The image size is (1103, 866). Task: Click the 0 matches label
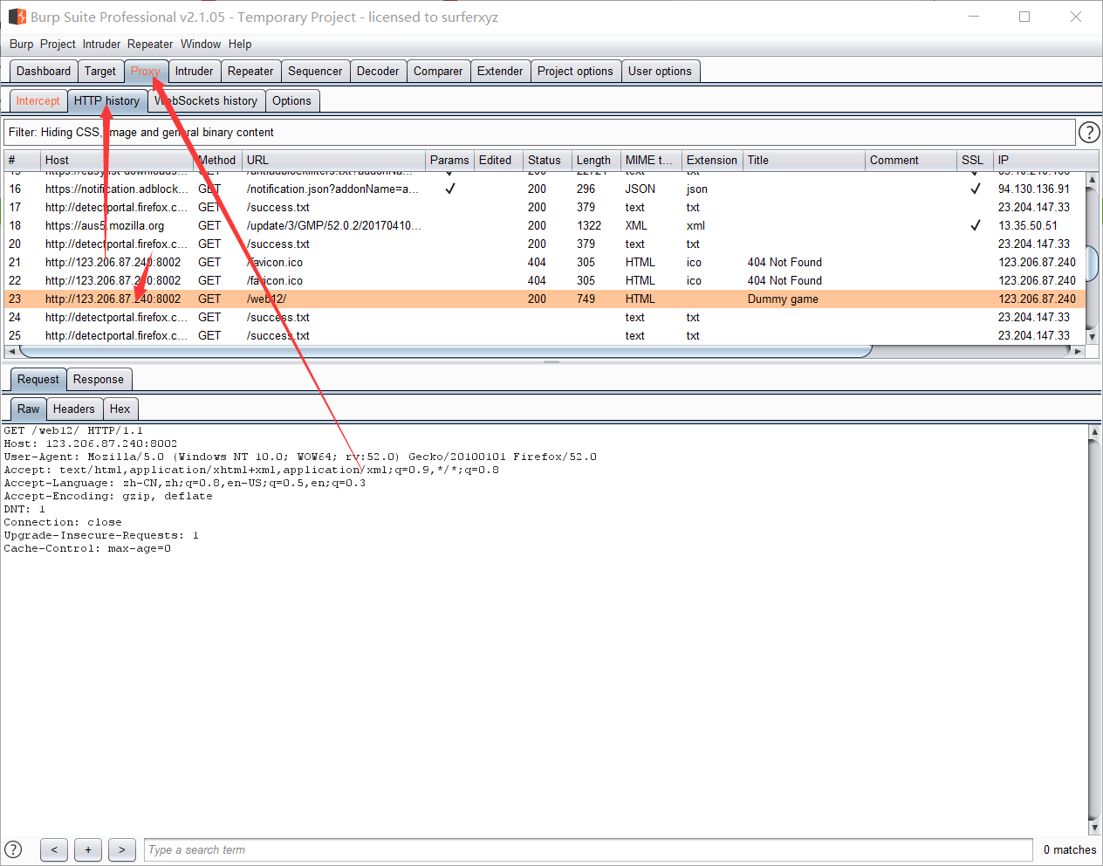click(1070, 849)
